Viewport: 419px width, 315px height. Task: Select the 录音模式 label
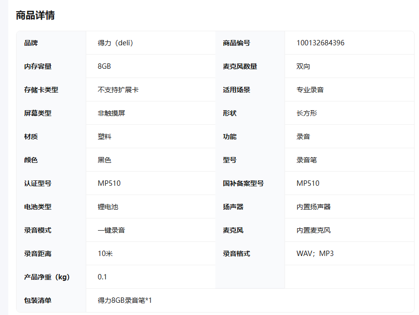pyautogui.click(x=38, y=230)
